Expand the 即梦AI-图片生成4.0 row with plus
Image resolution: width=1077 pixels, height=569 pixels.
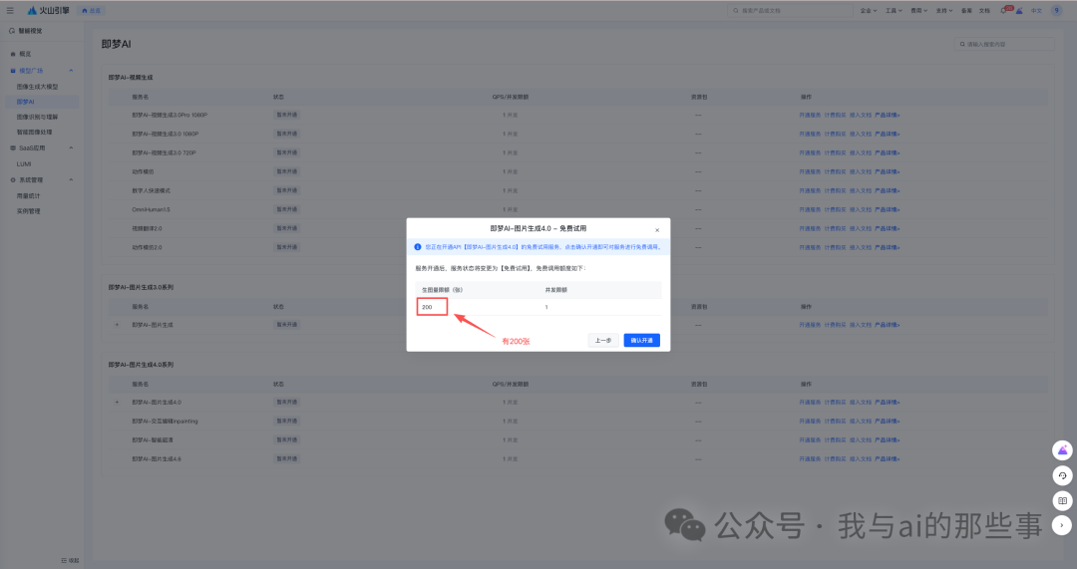coord(117,403)
